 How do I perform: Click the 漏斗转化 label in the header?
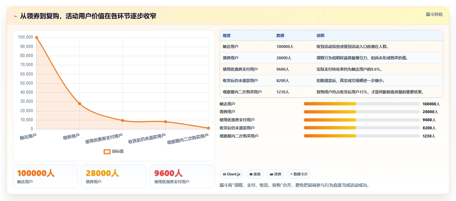point(434,15)
